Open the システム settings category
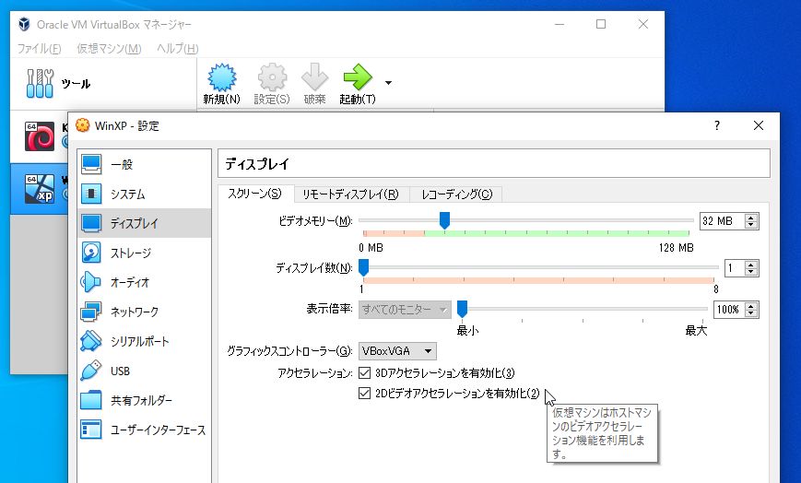 144,194
